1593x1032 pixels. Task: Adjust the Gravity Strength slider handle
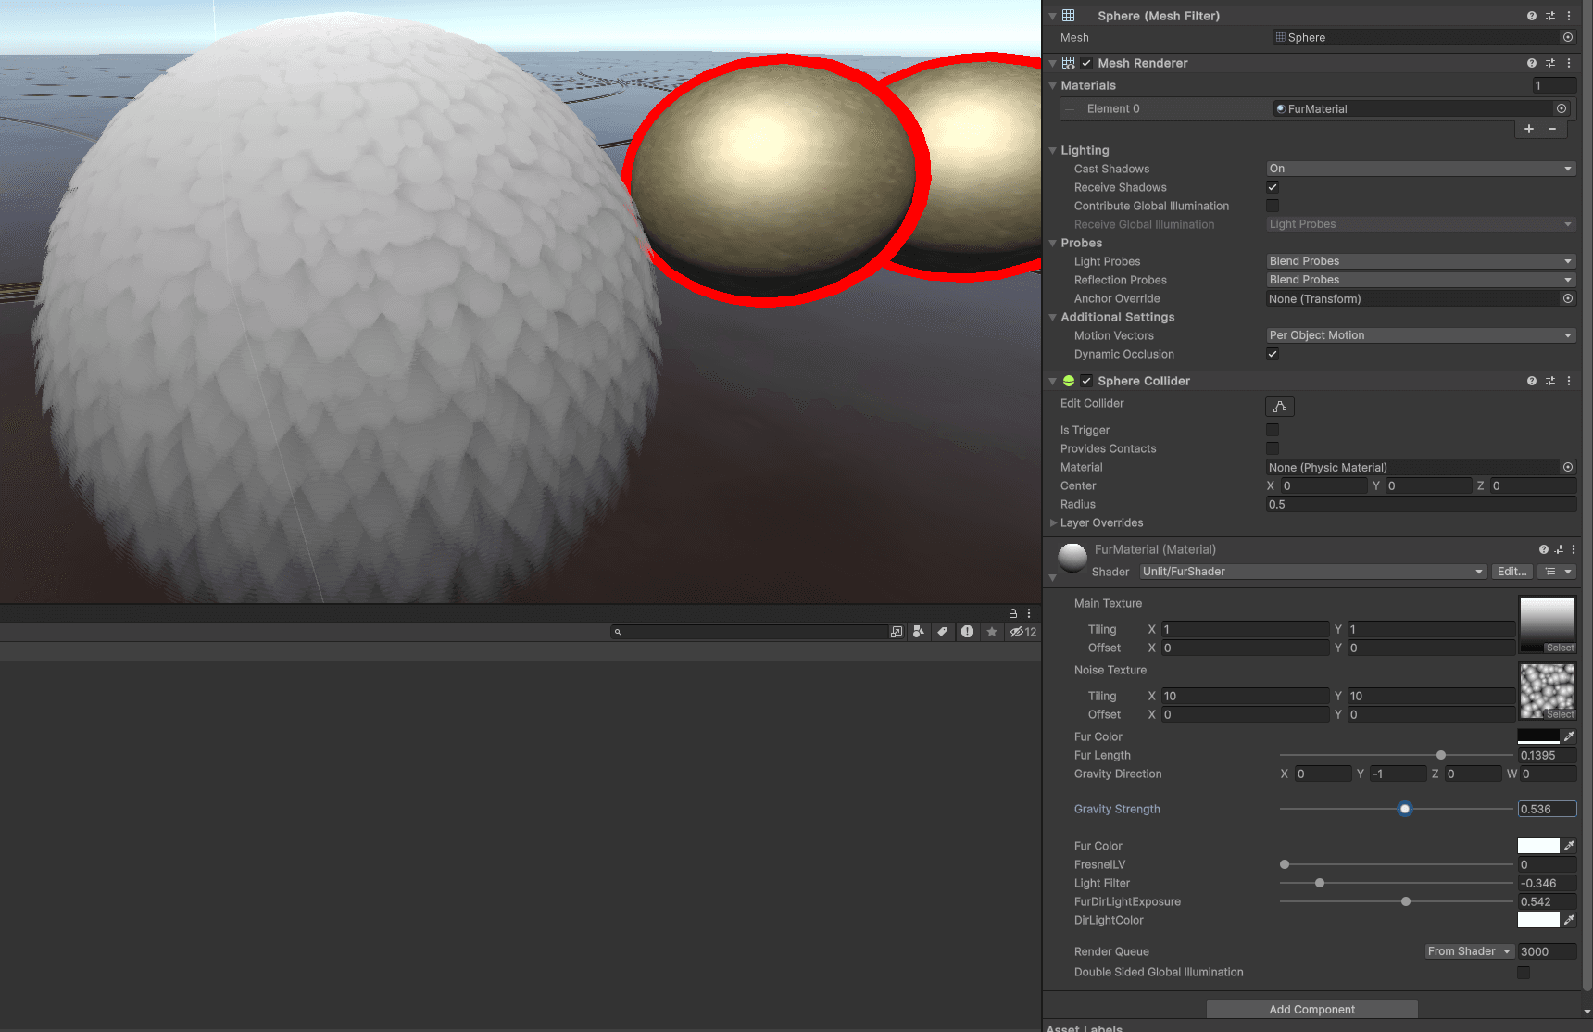(1405, 809)
